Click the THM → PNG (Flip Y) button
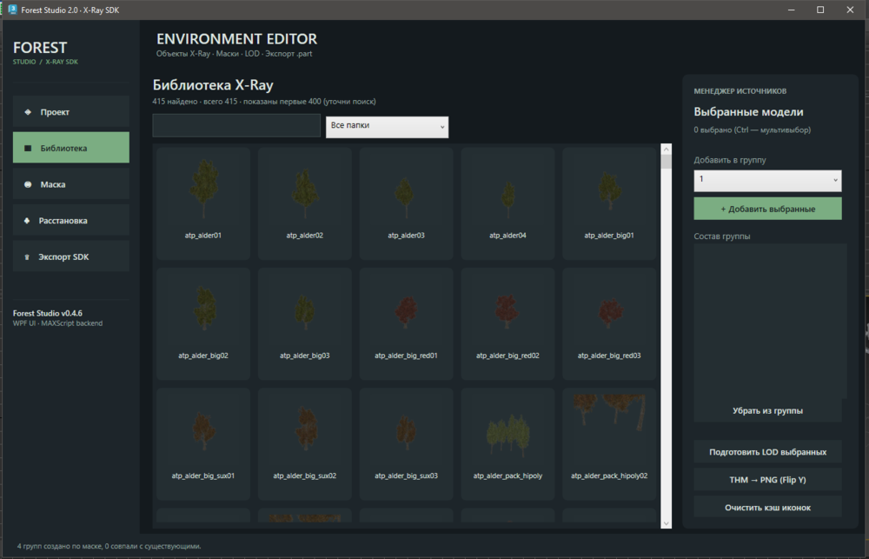 [x=767, y=479]
